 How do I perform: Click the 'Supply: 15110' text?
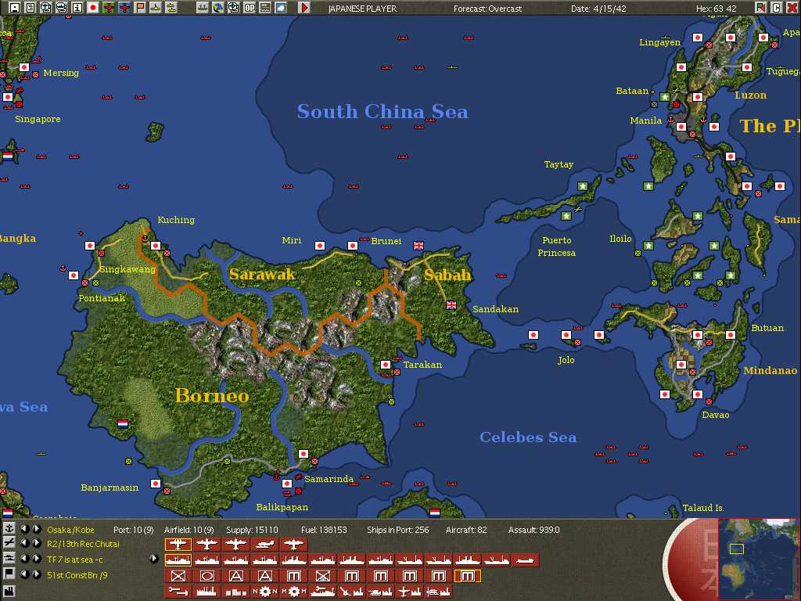(252, 530)
